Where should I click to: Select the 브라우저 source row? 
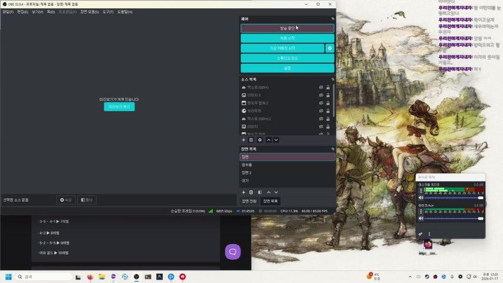pyautogui.click(x=286, y=111)
